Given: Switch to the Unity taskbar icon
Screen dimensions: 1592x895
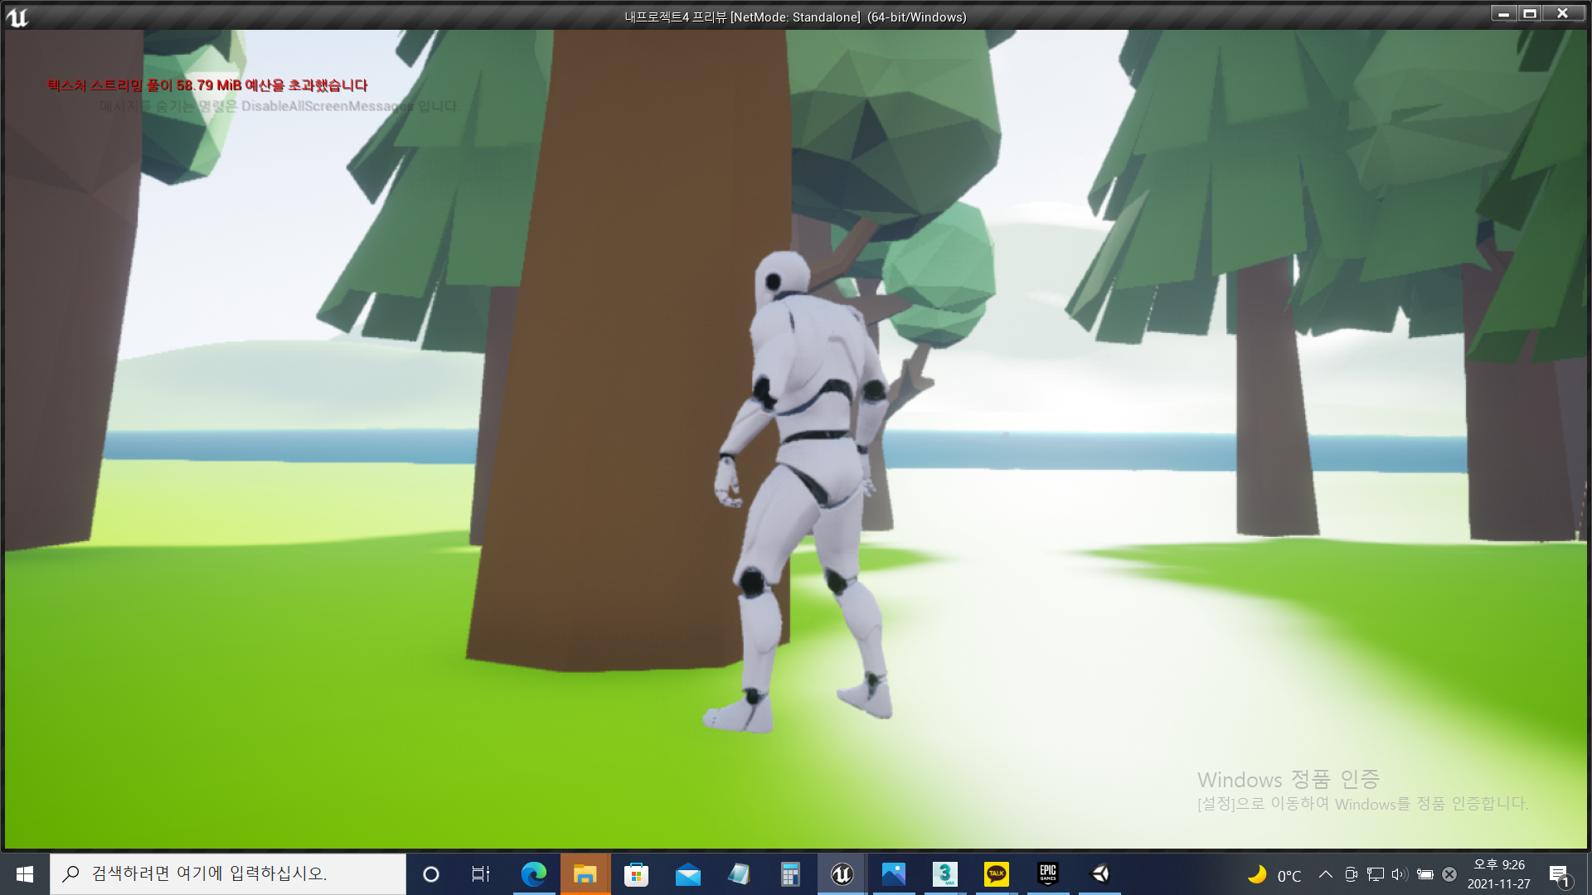Looking at the screenshot, I should click(1099, 874).
